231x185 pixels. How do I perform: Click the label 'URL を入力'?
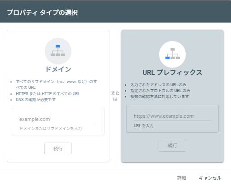coord(144,126)
